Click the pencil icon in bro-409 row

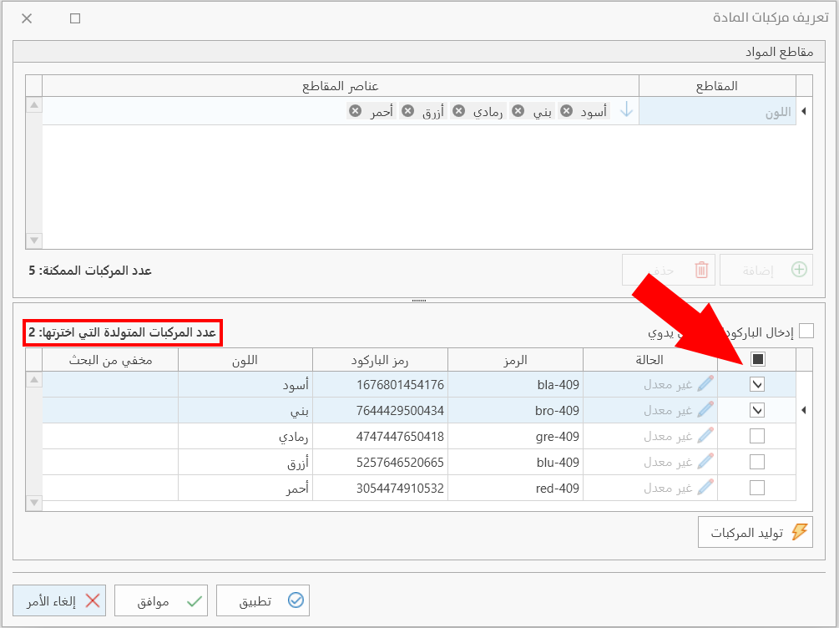(x=705, y=409)
